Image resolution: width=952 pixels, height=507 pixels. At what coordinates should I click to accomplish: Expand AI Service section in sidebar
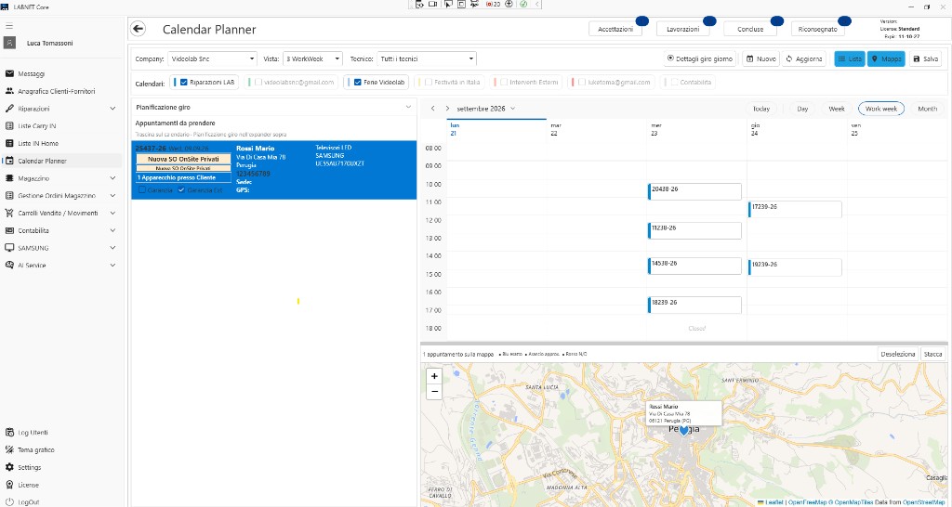click(112, 266)
